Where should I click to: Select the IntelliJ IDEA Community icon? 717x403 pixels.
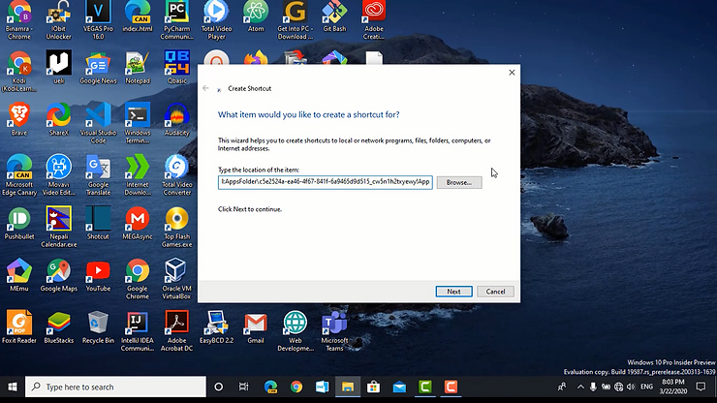tap(138, 330)
